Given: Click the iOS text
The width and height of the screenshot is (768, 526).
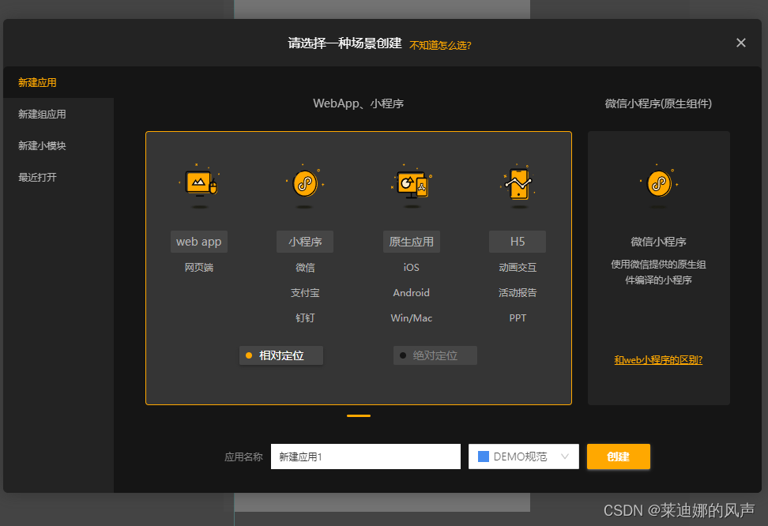Looking at the screenshot, I should (412, 268).
